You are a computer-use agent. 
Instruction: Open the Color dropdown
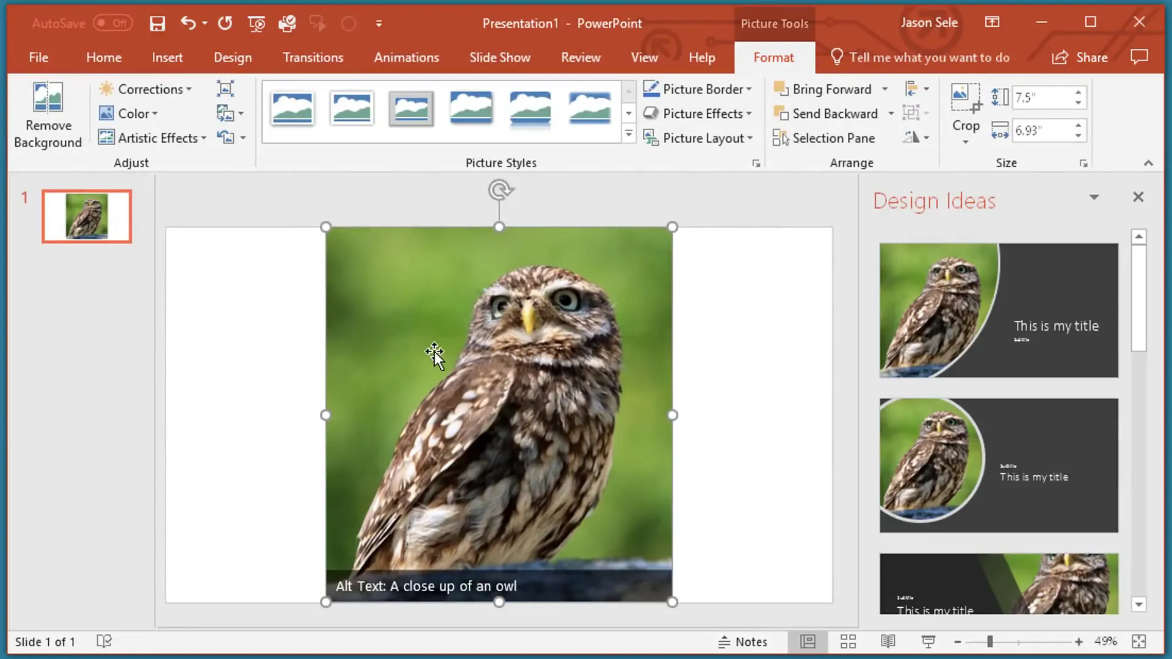[128, 113]
